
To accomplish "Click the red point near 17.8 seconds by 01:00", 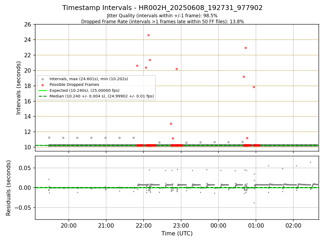I will 254,87.
